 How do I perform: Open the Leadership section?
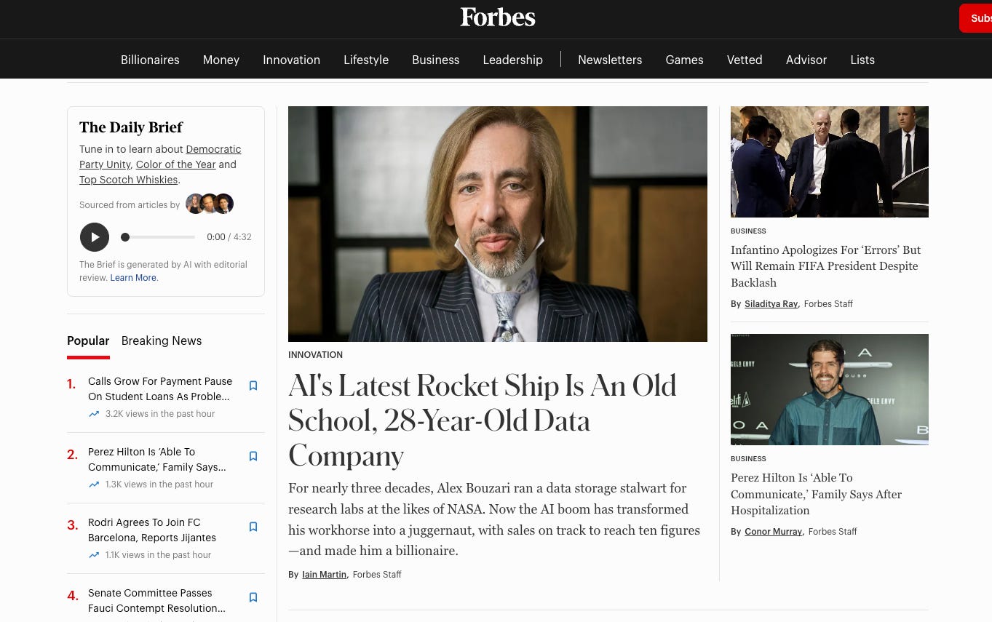coord(512,60)
